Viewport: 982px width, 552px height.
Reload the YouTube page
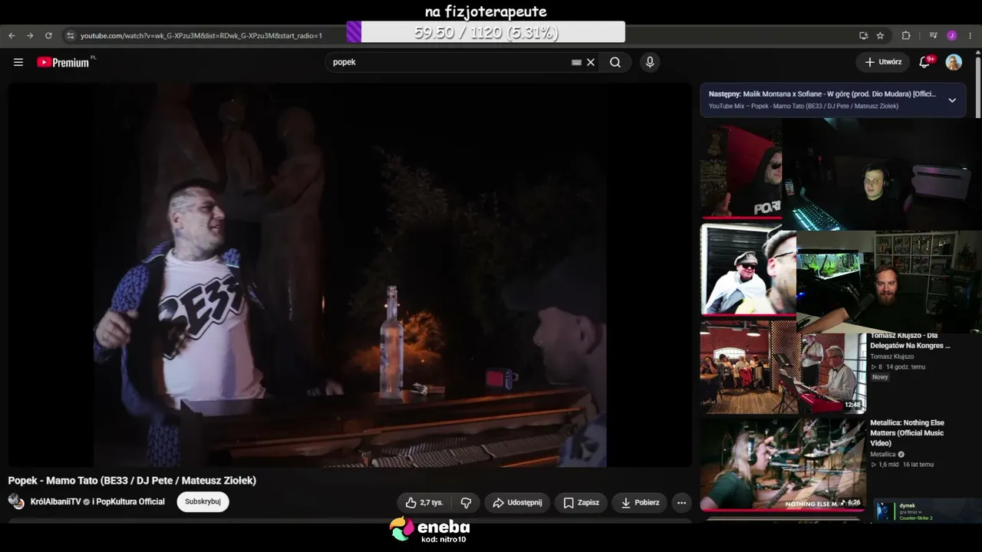click(48, 35)
